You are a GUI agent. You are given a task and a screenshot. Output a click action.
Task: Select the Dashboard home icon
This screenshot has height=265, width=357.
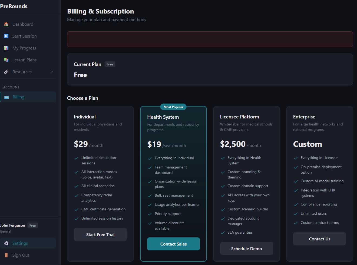(x=6, y=24)
